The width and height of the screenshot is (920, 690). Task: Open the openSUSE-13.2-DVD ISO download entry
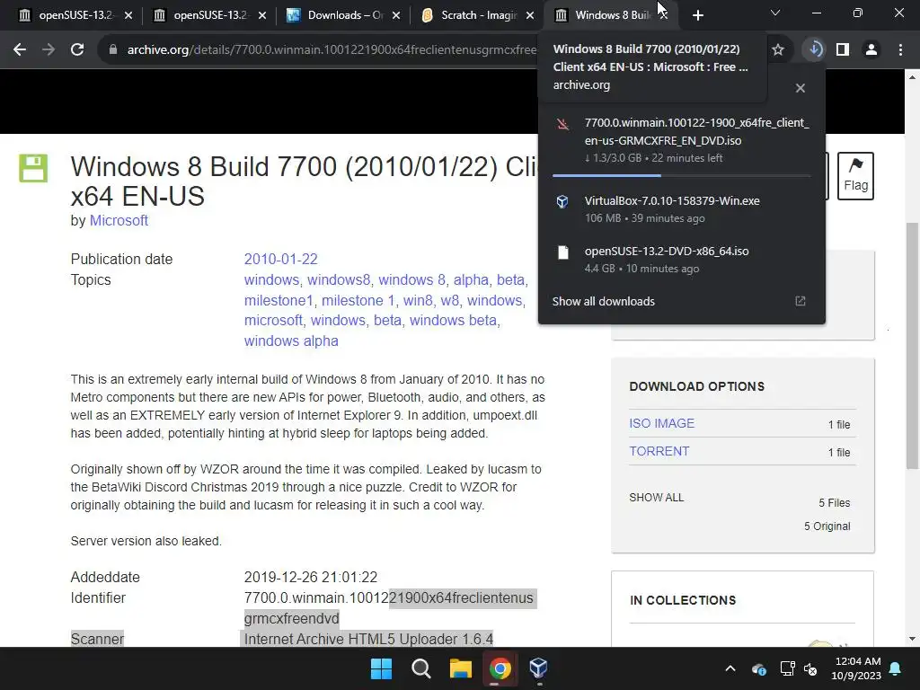682,260
